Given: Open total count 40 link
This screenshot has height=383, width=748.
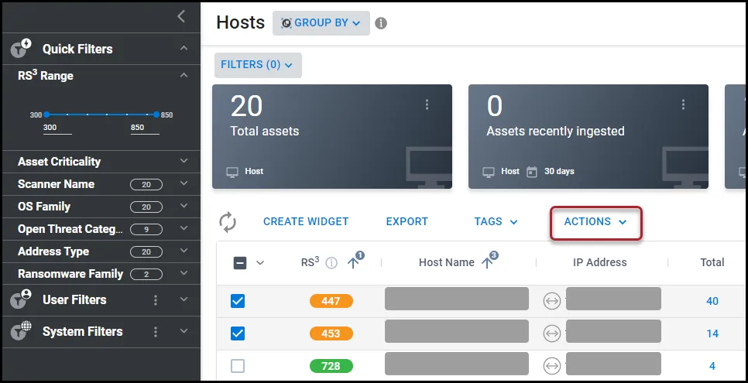Looking at the screenshot, I should (712, 301).
